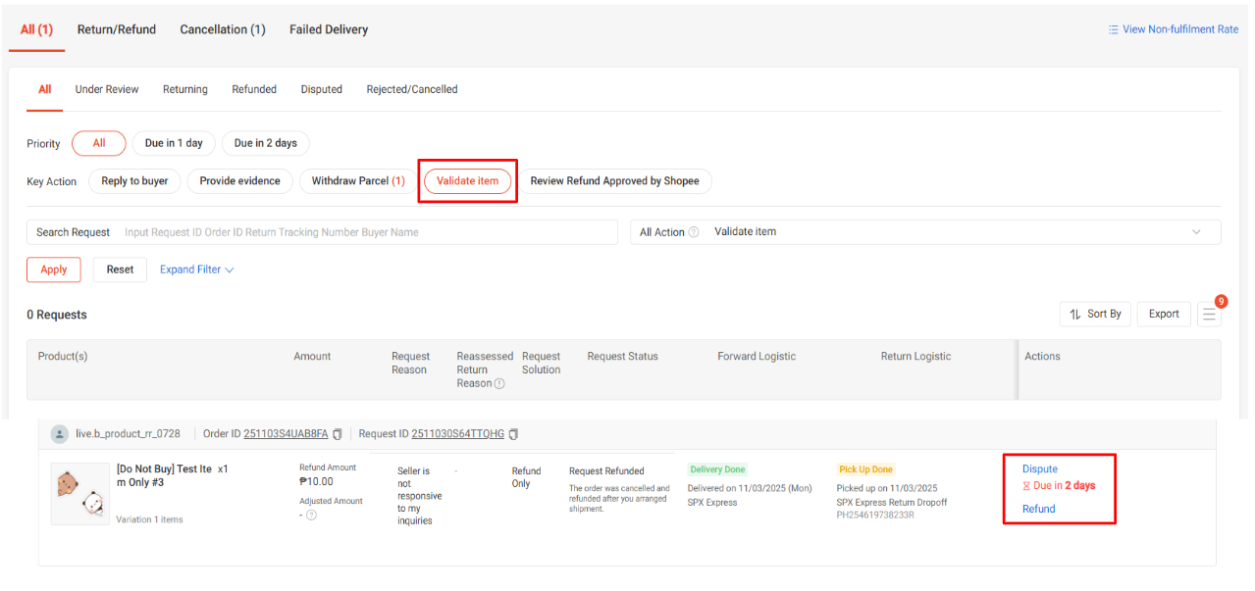Click the Export button
This screenshot has width=1255, height=591.
(x=1164, y=314)
